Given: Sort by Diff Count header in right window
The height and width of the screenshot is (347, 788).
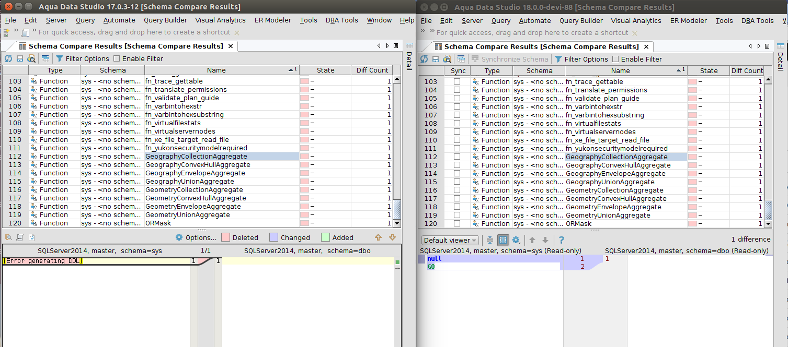Looking at the screenshot, I should [x=747, y=70].
